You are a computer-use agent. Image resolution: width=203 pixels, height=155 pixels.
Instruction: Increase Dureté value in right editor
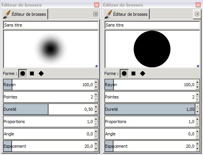coord(197,107)
